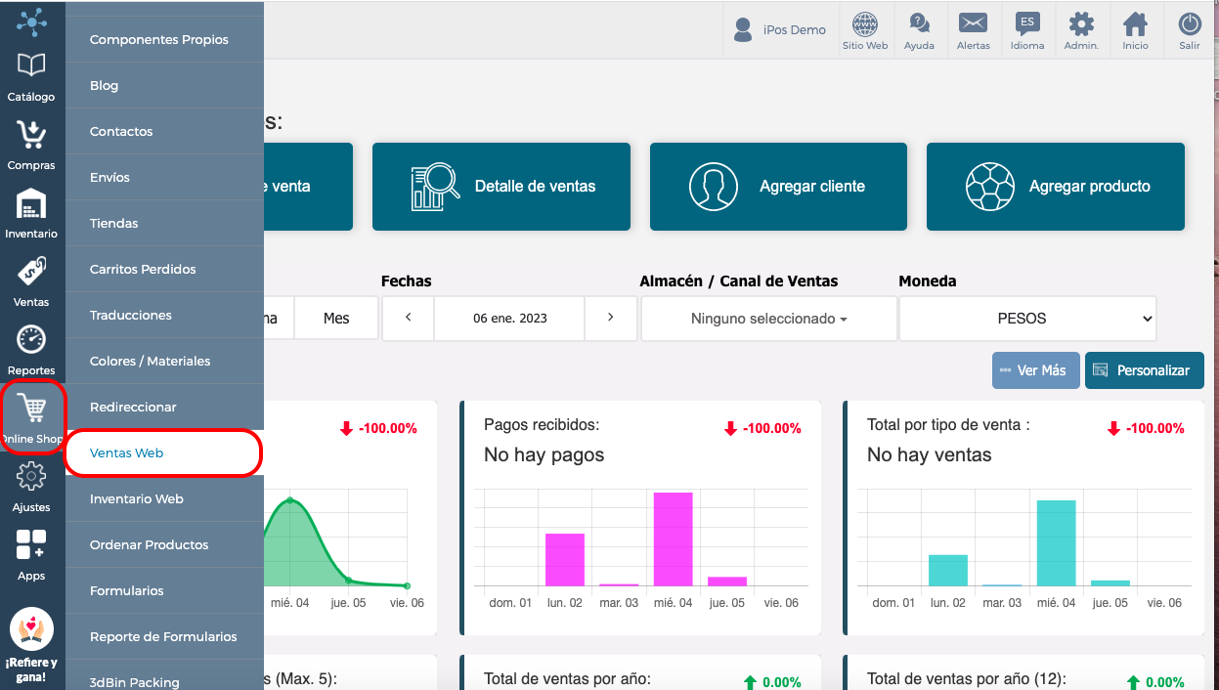Click the Total de ventas por año (12) heading

coord(967,679)
